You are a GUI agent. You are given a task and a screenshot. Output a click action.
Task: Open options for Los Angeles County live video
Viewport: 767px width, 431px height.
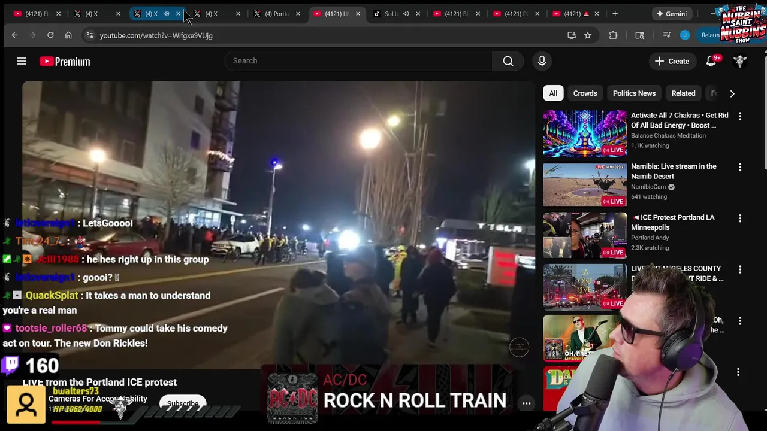point(740,269)
